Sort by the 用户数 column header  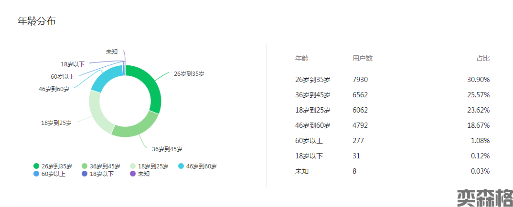pos(363,58)
